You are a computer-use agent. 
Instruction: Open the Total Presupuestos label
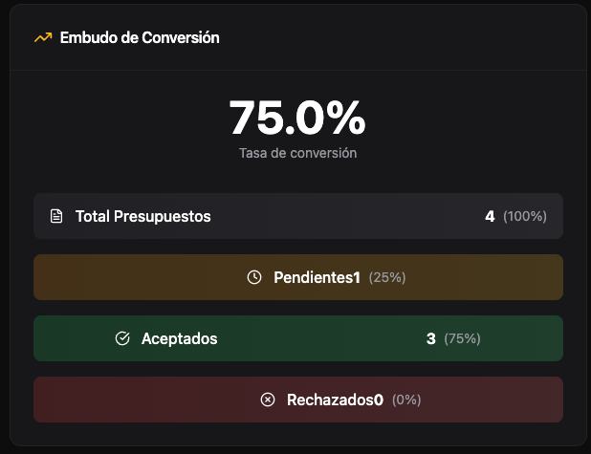click(x=143, y=216)
